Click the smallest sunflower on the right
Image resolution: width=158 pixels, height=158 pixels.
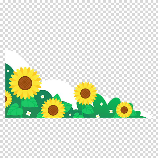point(124,110)
